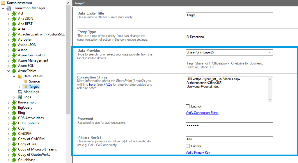Viewport: 298px width, 163px height.
Task: Enable Encrypt under Primary Key(s)
Action: [x=188, y=146]
